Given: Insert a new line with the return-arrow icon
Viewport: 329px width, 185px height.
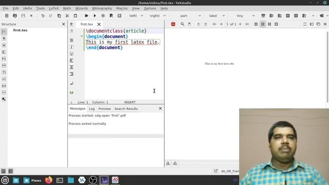Looking at the screenshot, I should pyautogui.click(x=71, y=83).
